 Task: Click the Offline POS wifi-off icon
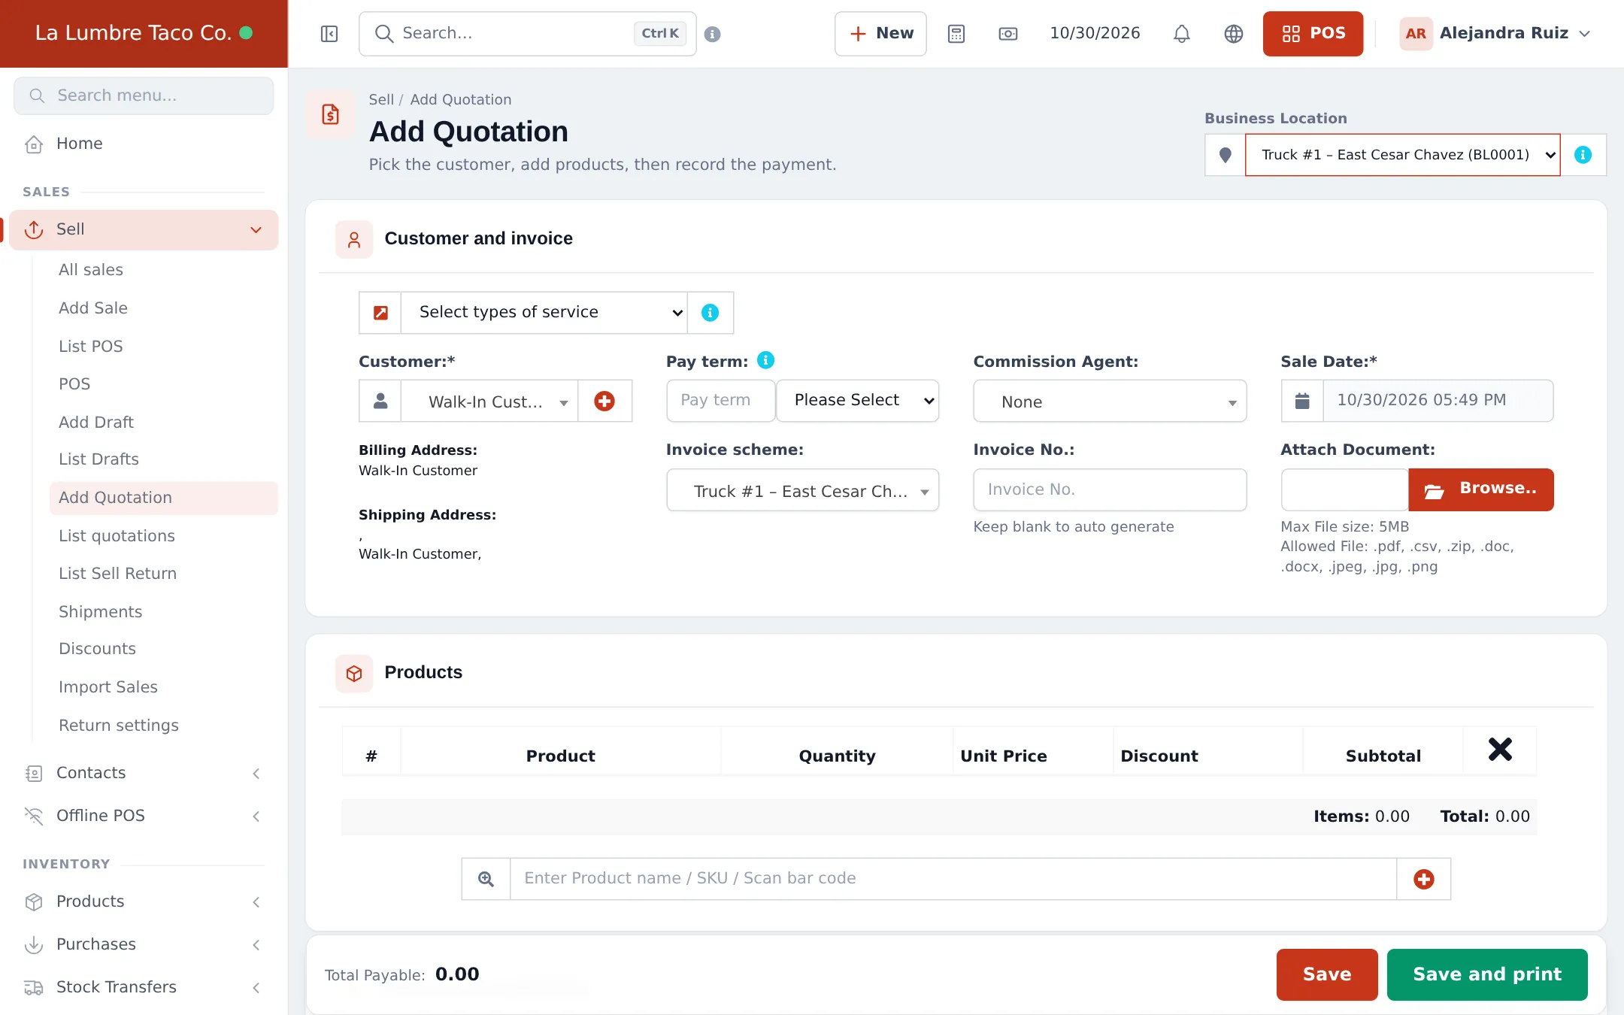pos(34,816)
